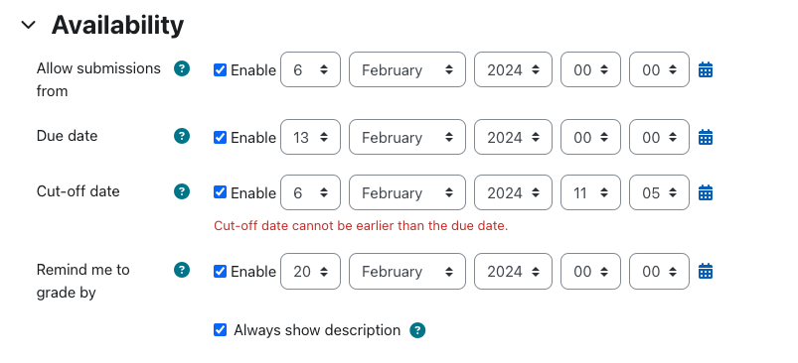The image size is (798, 363).
Task: Uncheck Enable for Cut-off date
Action: 220,192
